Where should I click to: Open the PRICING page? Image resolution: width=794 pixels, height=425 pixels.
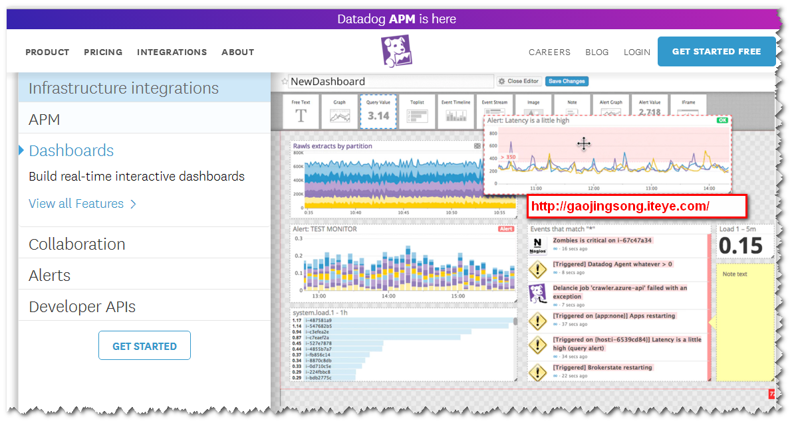[103, 52]
